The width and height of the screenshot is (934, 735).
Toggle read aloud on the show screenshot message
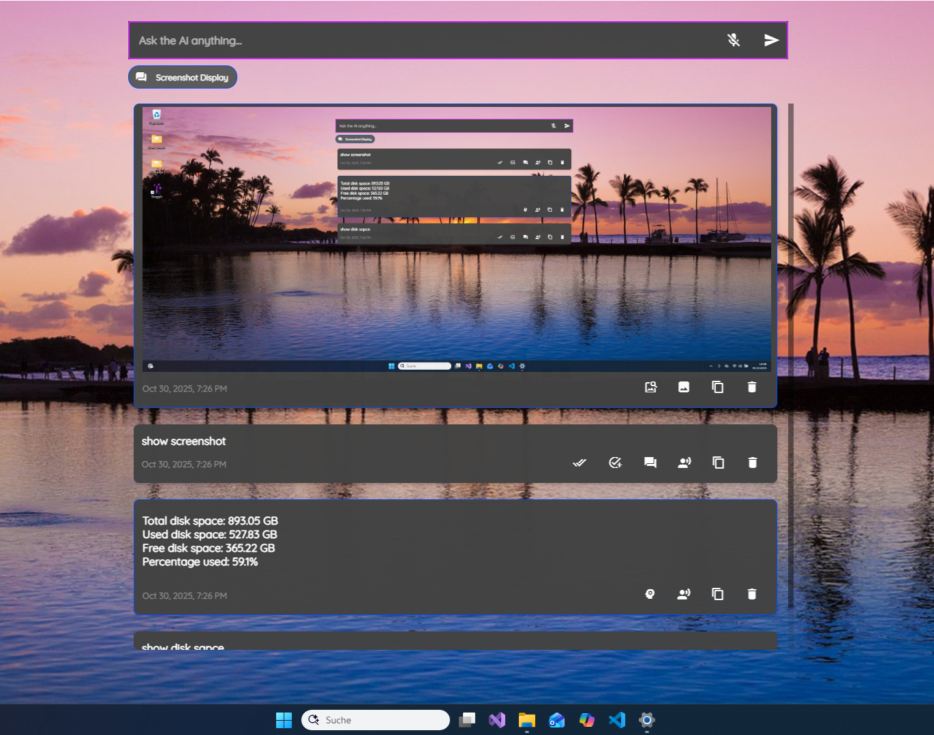pos(684,463)
